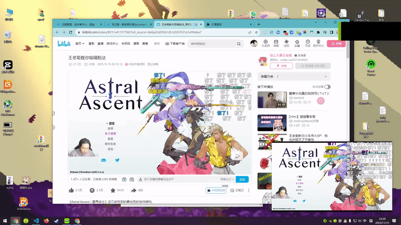Click 发消息 send message link
401x225 pixels.
[x=300, y=55]
